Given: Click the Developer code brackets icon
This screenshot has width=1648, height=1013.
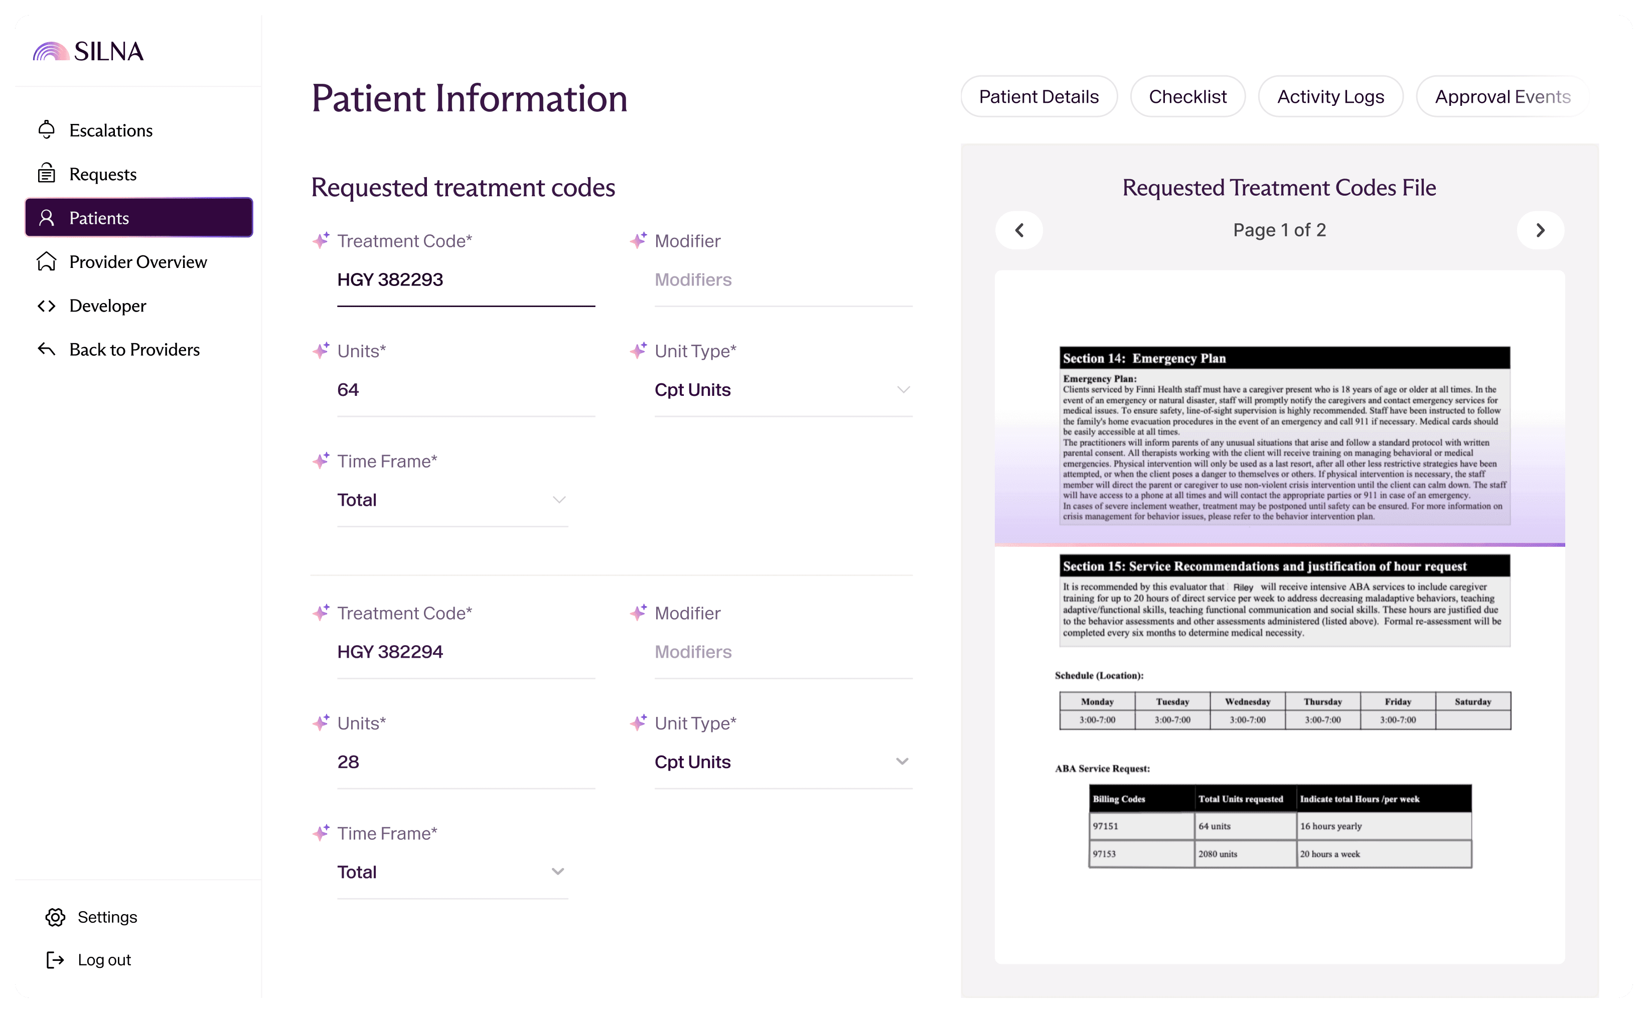Looking at the screenshot, I should pos(46,306).
